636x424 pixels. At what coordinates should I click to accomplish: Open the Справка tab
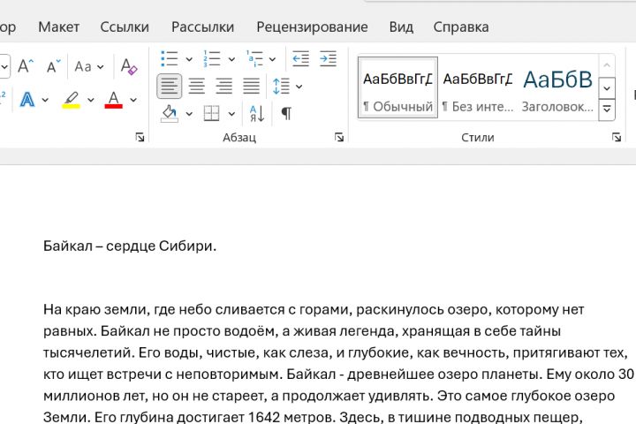(x=461, y=27)
